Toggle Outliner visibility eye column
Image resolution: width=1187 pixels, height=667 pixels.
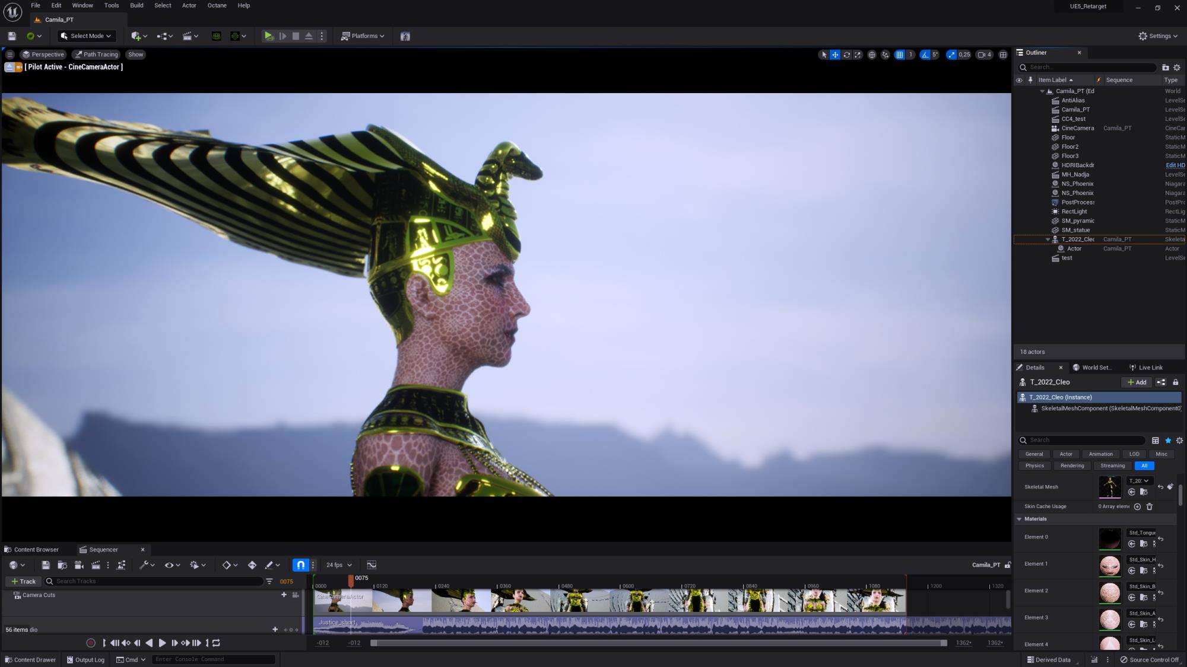pyautogui.click(x=1019, y=80)
